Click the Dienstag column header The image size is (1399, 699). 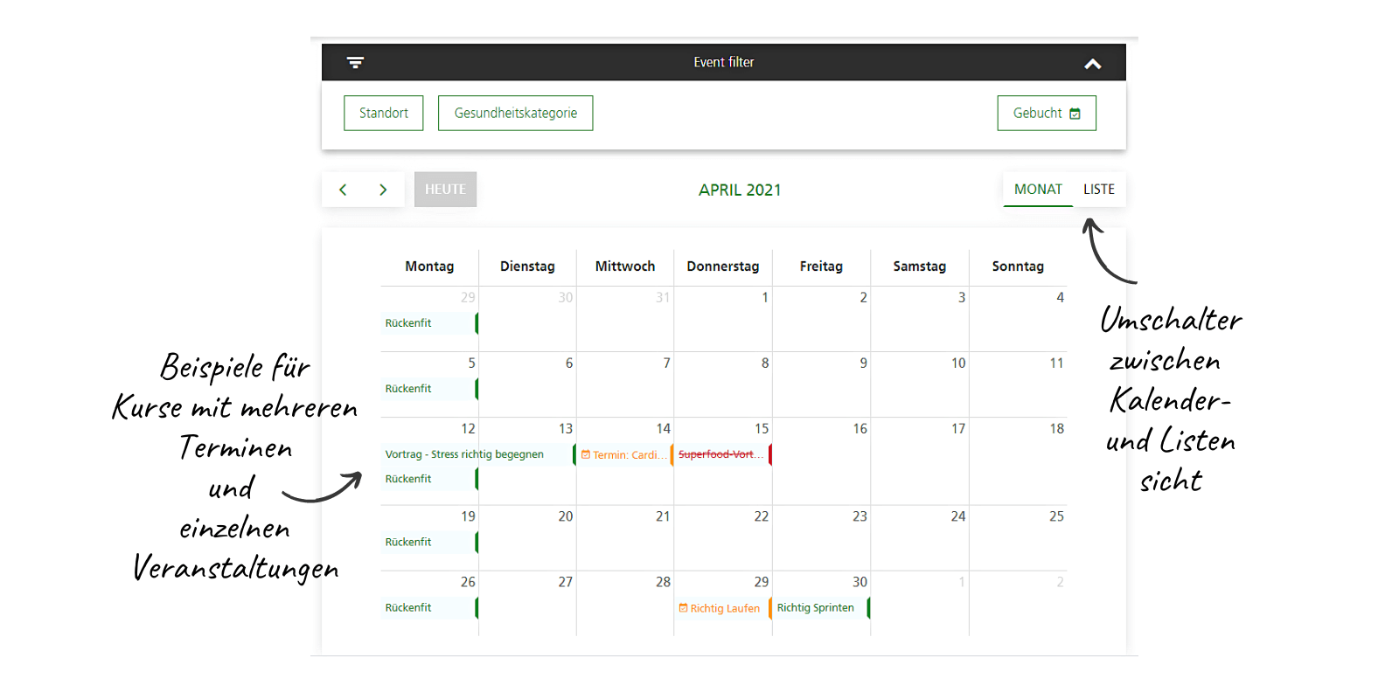click(527, 266)
